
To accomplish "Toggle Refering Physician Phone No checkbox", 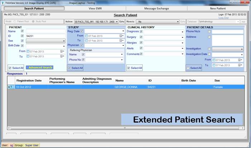I will tap(83, 59).
